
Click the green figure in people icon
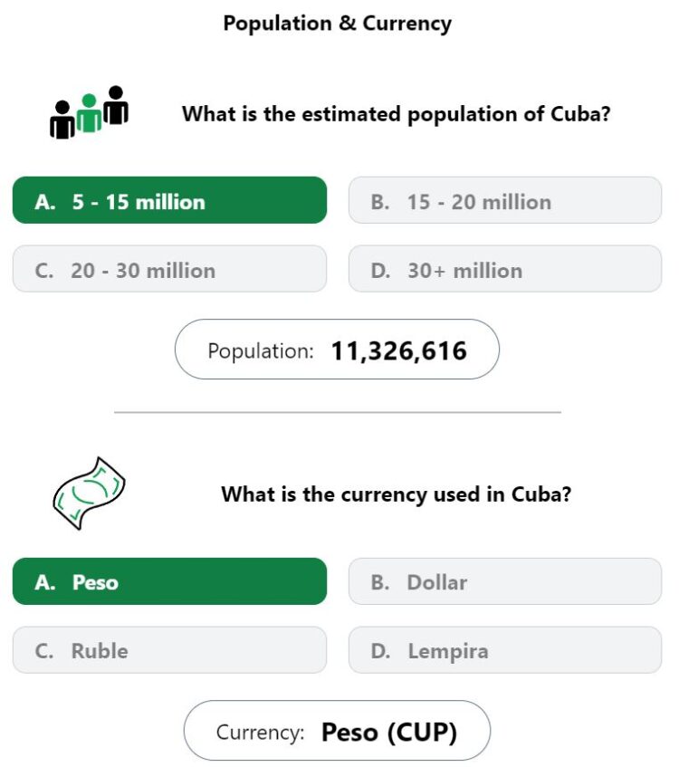pos(89,113)
